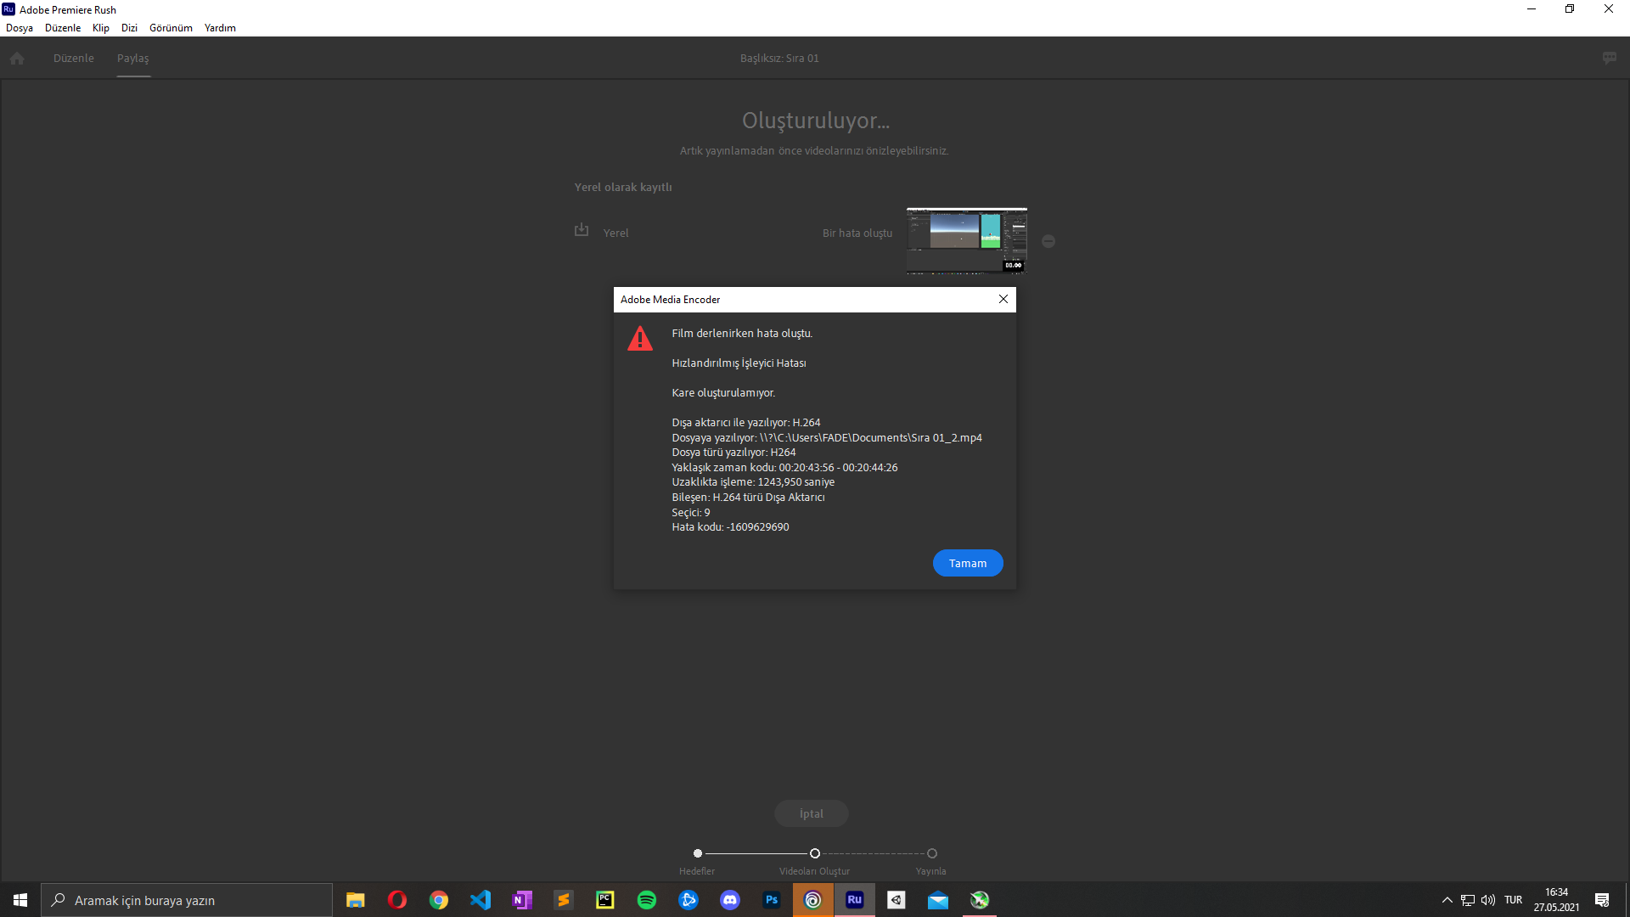Click the red warning triangle icon

[x=640, y=339]
